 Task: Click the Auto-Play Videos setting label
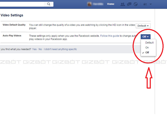[x=13, y=36]
